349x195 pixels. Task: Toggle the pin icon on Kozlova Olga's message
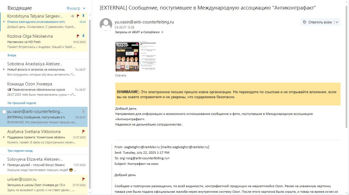[x=83, y=36]
